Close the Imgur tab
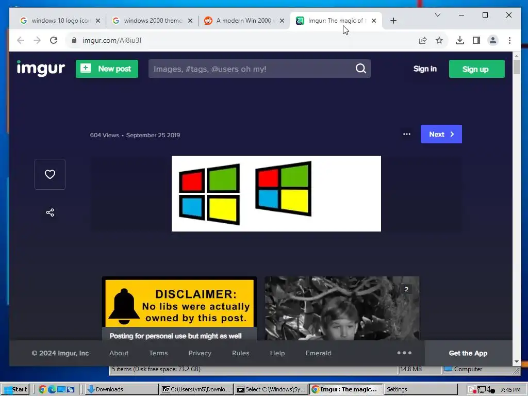This screenshot has height=396, width=528. pos(374,21)
